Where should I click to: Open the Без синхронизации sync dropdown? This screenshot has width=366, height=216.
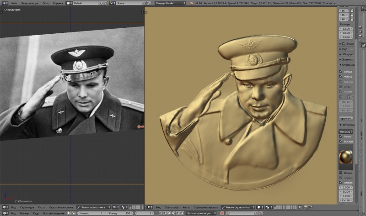point(201,213)
